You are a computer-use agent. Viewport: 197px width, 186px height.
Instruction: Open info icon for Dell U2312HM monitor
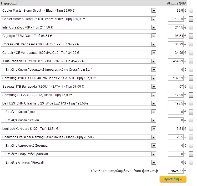(191, 103)
